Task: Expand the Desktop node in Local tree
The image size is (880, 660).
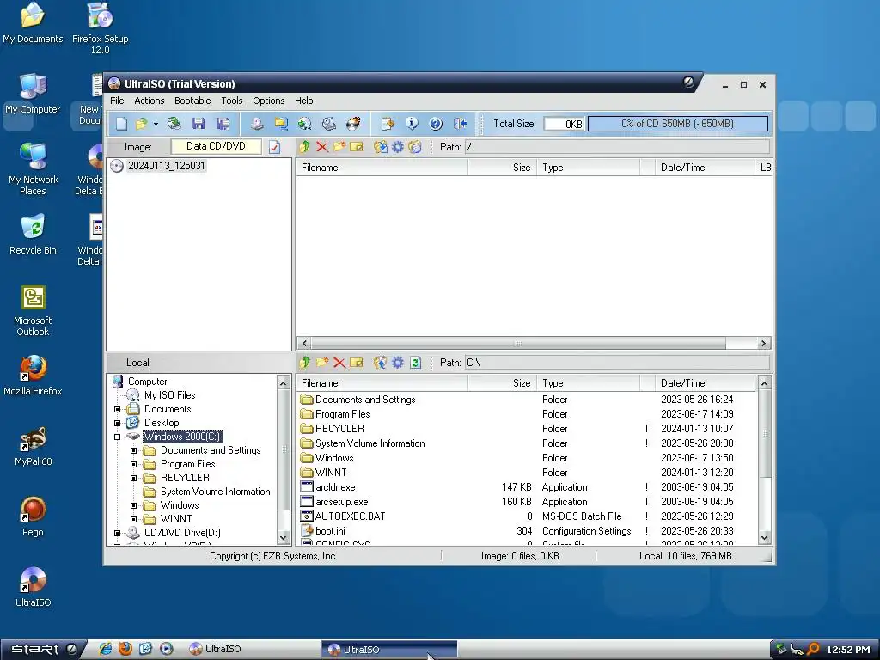Action: click(117, 423)
